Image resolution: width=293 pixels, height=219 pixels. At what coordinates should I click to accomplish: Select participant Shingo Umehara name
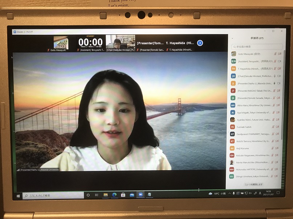(x=252, y=176)
